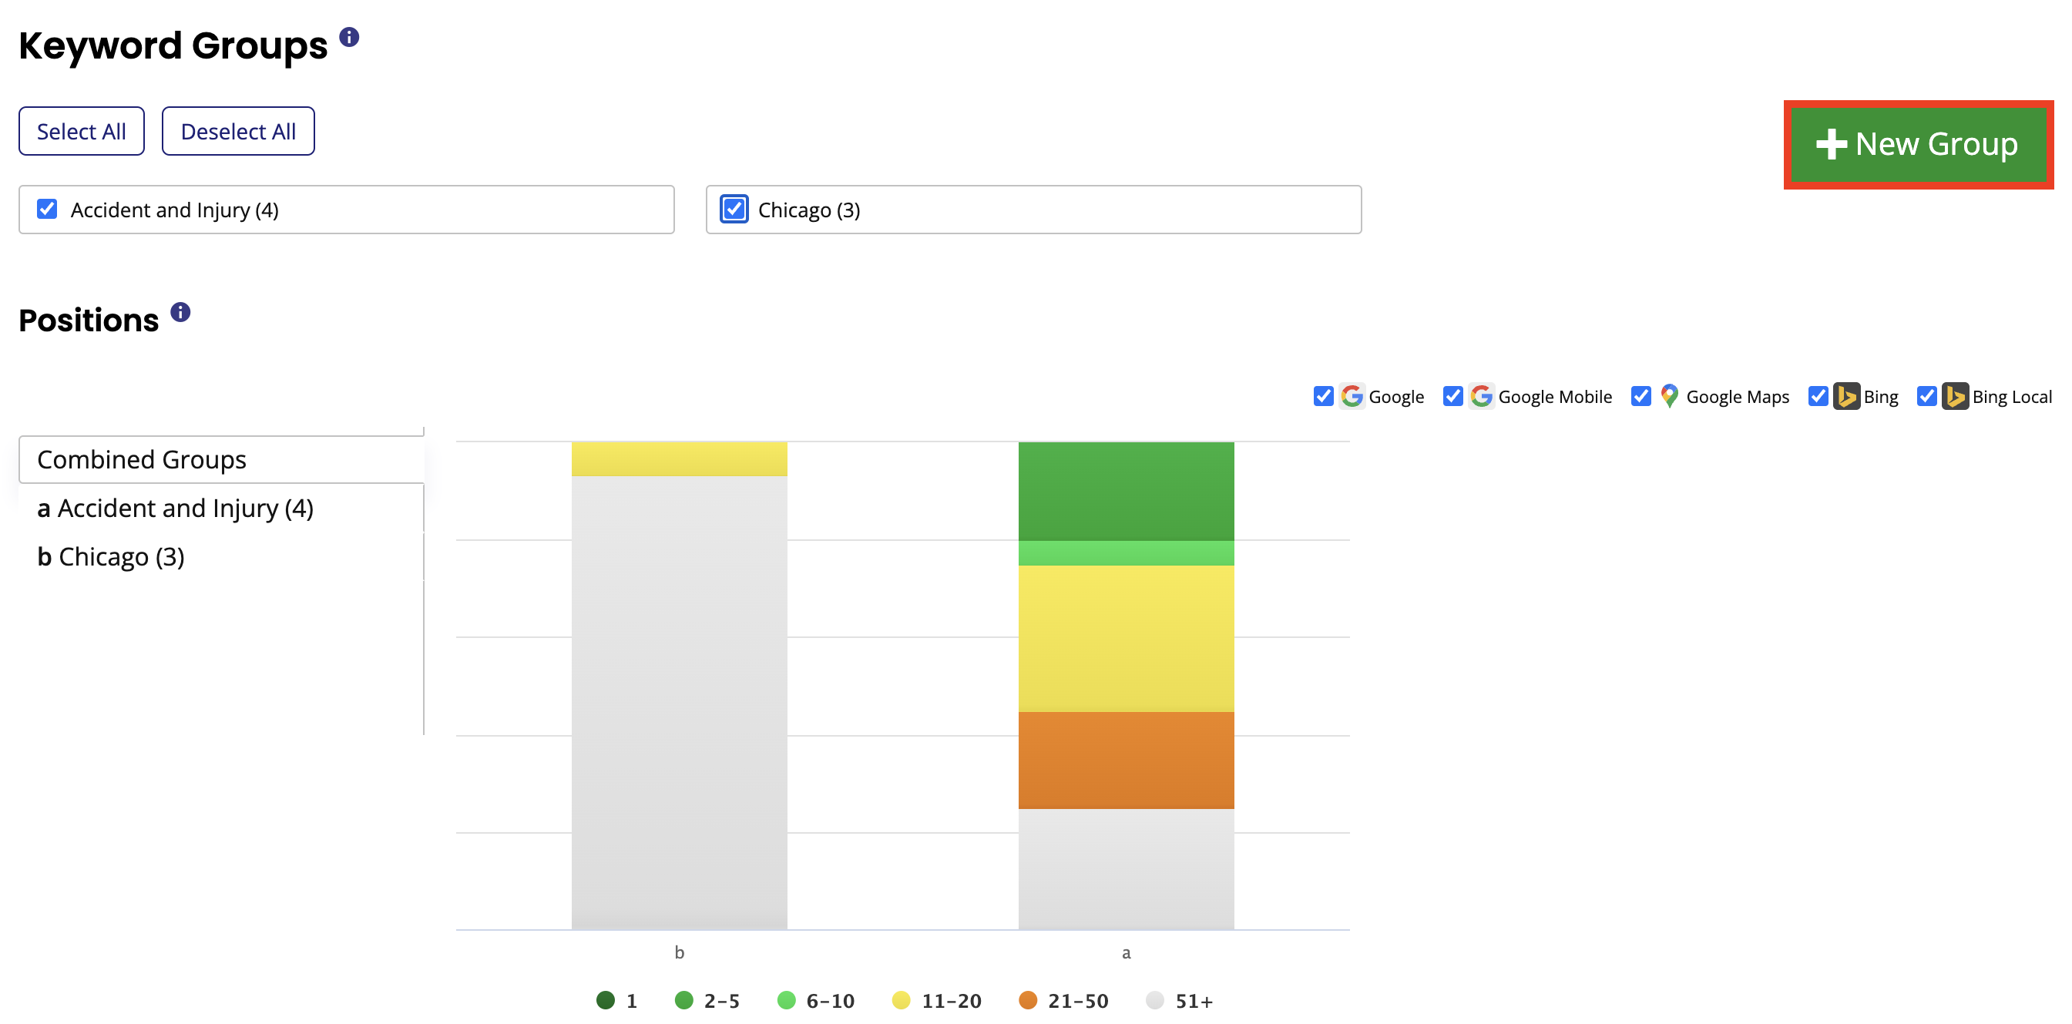2072x1024 pixels.
Task: Click the Select All button
Action: click(x=81, y=131)
